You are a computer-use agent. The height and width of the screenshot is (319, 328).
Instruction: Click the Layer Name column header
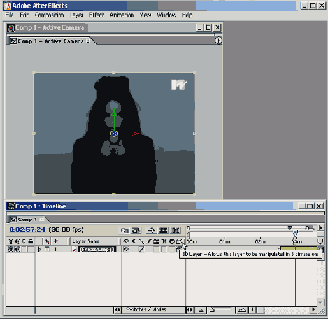[95, 241]
